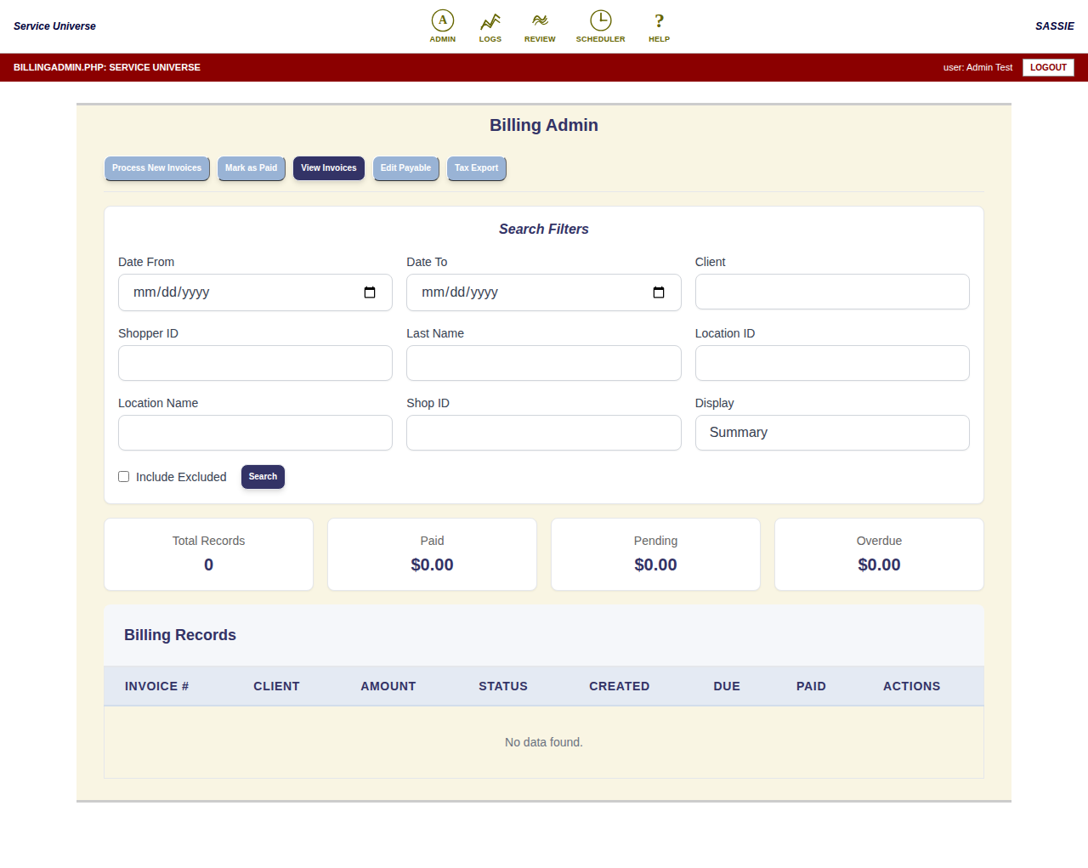Focus the Client input field
Screen dimensions: 1088x868
click(x=832, y=292)
